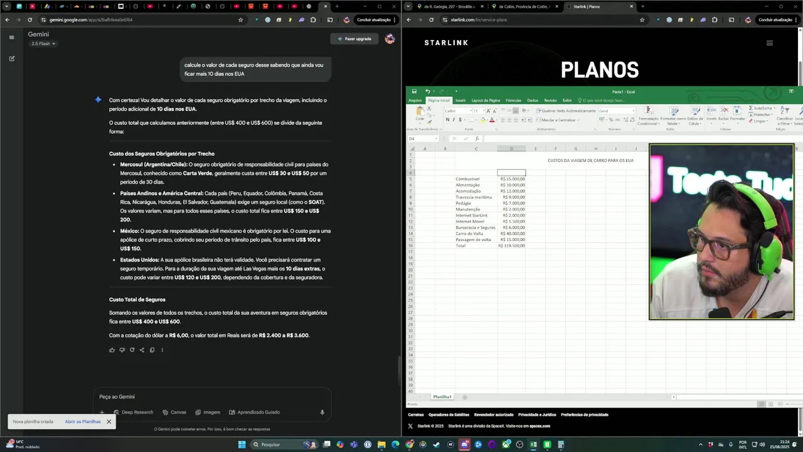Open the Gemini main menu hamburger

point(11,37)
